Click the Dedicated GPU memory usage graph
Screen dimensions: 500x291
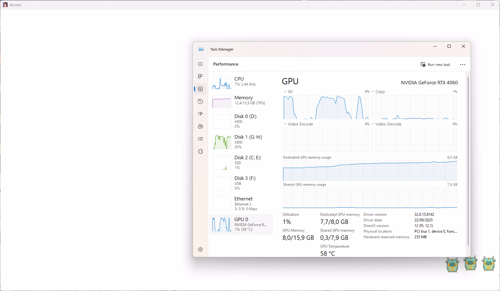[370, 171]
